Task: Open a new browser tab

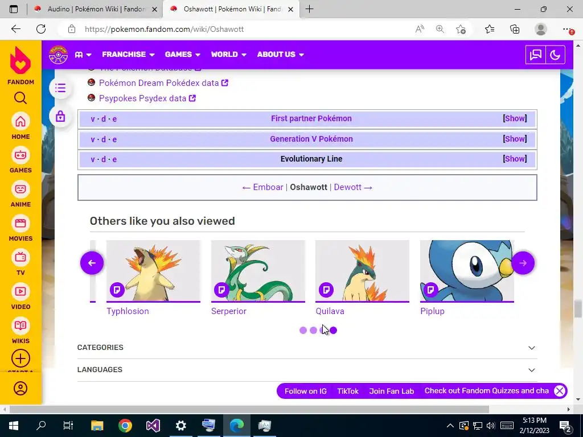Action: 309,9
